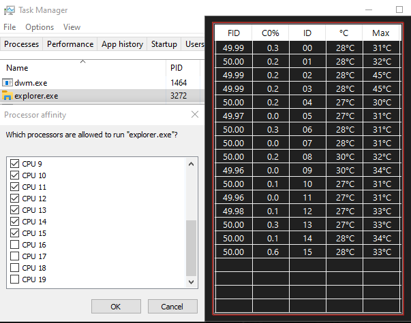411x323 pixels.
Task: Click the Task Manager app icon in title bar
Action: (10, 10)
